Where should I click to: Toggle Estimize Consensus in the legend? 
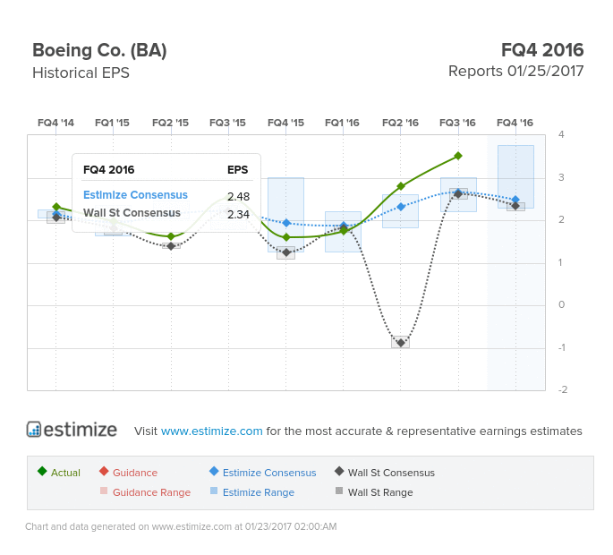(x=263, y=472)
